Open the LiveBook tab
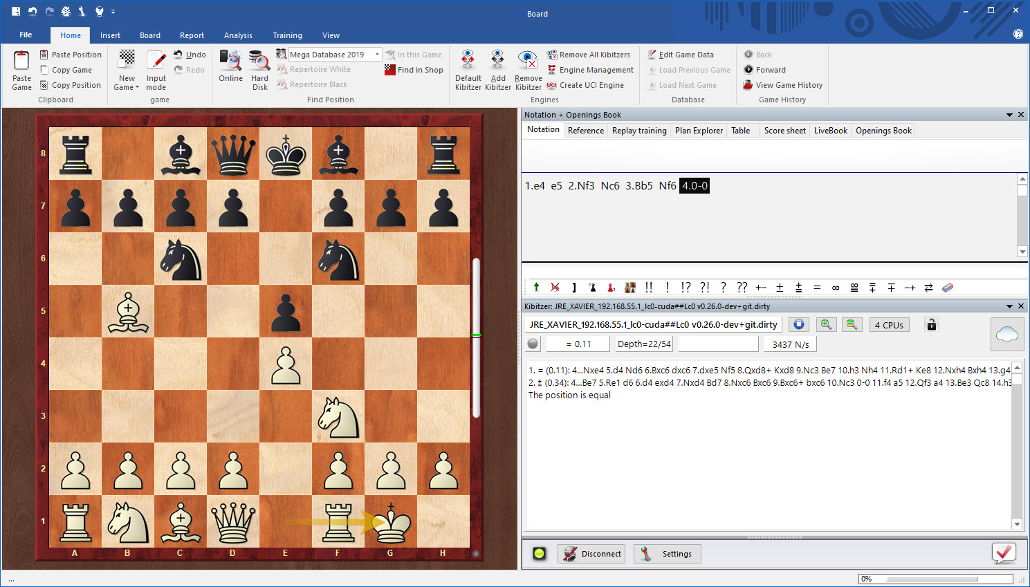The image size is (1030, 587). click(x=830, y=131)
